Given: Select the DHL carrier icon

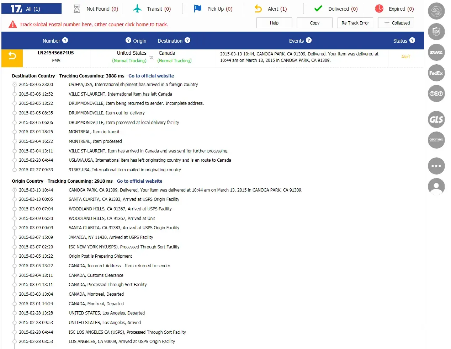Looking at the screenshot, I should coord(436,52).
